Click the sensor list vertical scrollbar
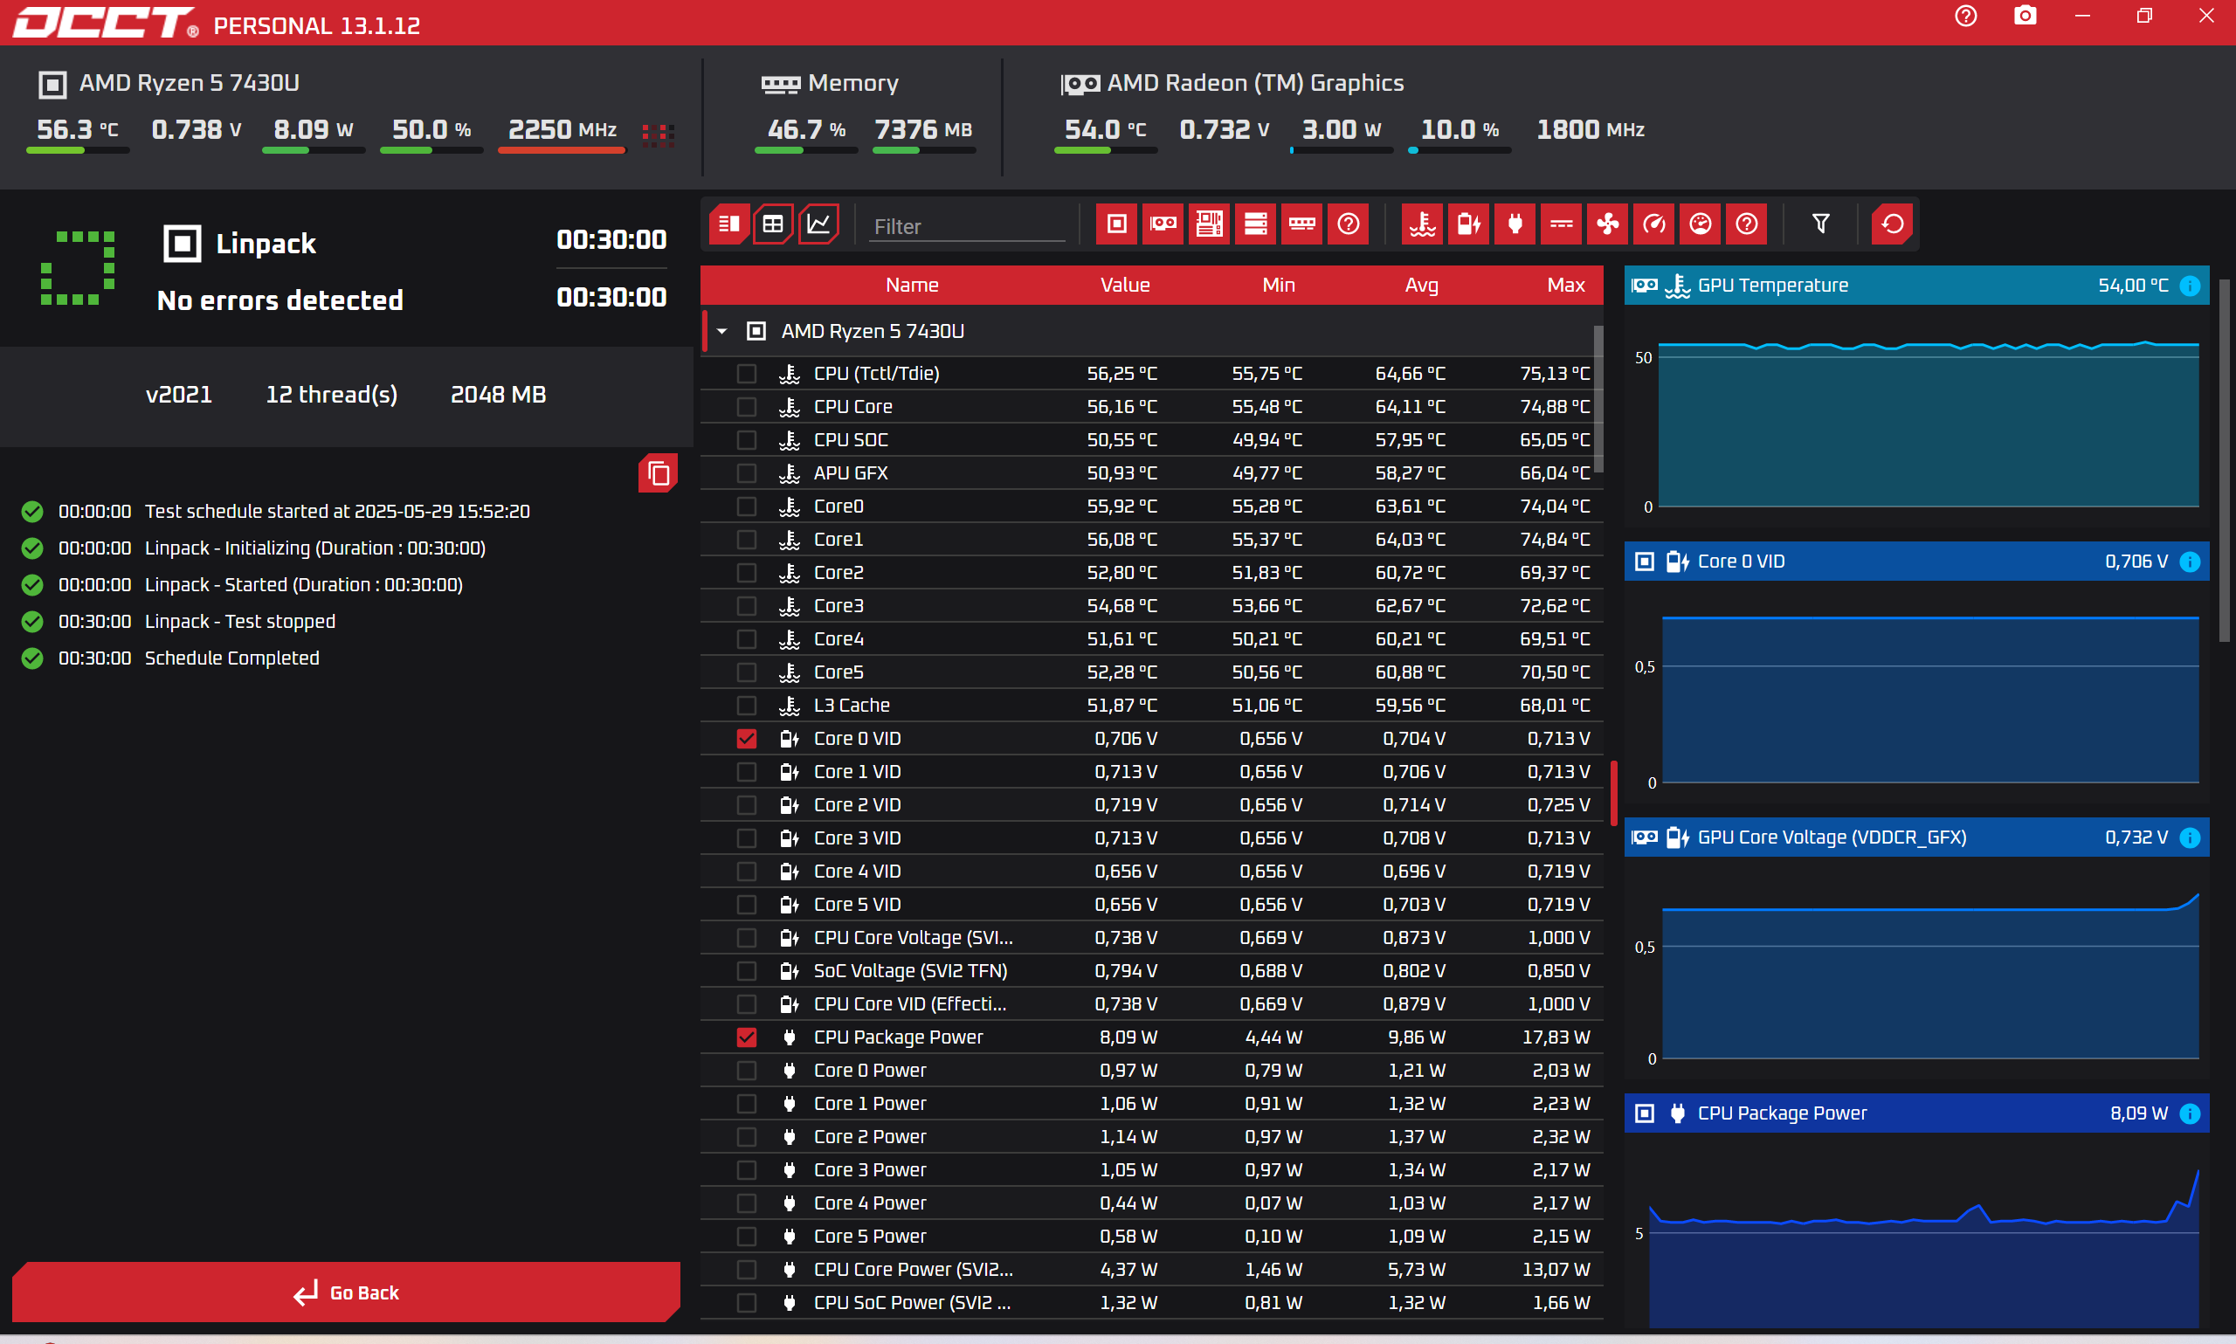 pyautogui.click(x=1598, y=398)
